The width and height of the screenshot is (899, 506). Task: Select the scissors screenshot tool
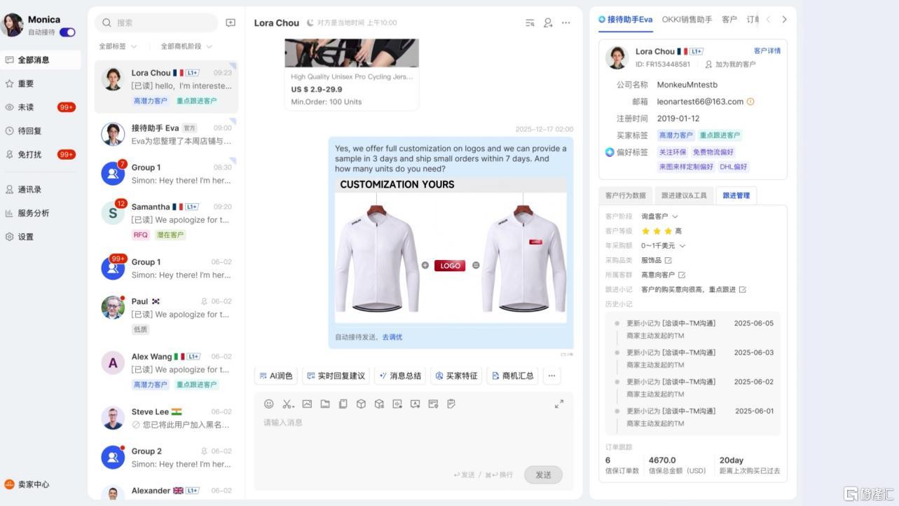[x=287, y=404]
